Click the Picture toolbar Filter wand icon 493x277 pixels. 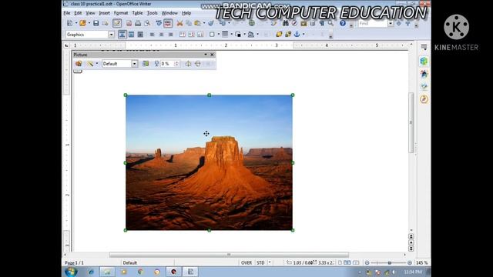[90, 64]
